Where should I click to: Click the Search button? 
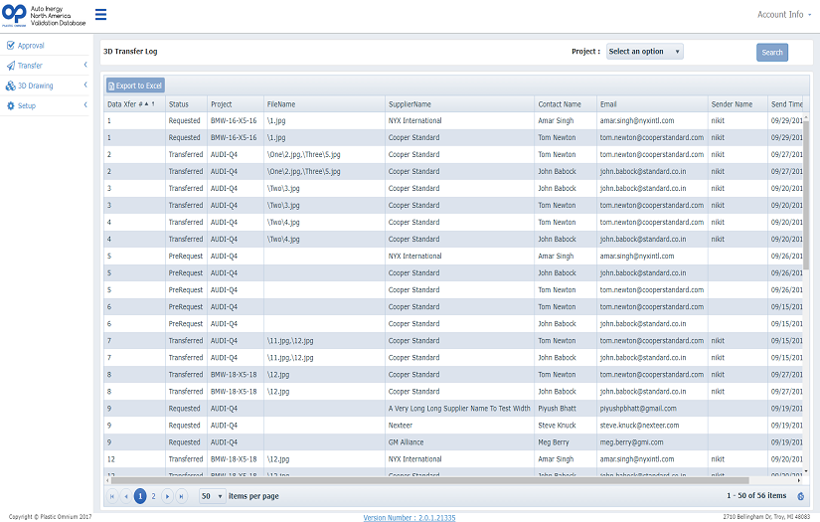pyautogui.click(x=772, y=53)
